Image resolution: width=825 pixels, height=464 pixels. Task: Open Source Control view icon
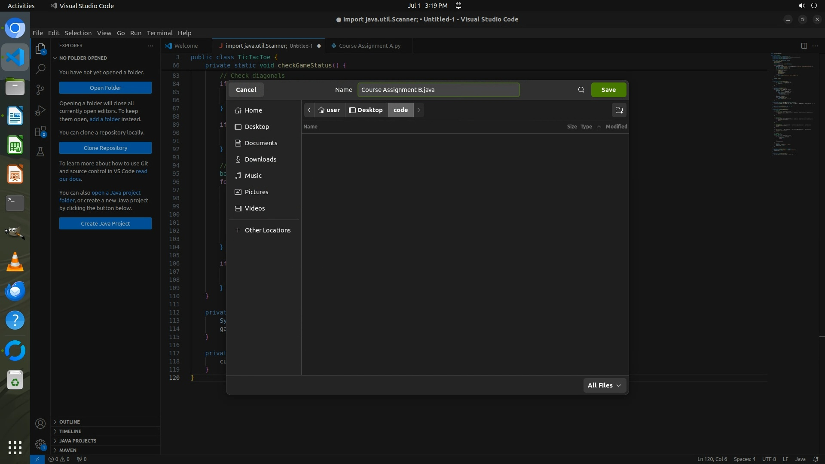coord(40,89)
